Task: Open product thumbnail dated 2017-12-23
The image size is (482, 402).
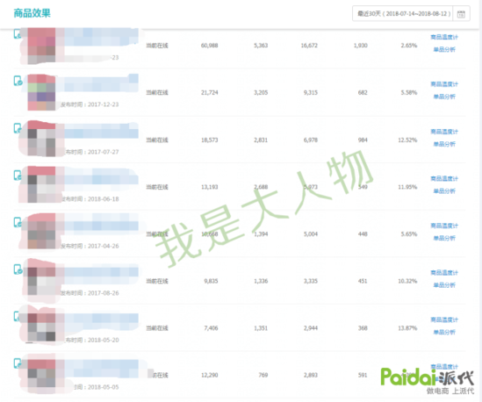Action: coord(41,92)
